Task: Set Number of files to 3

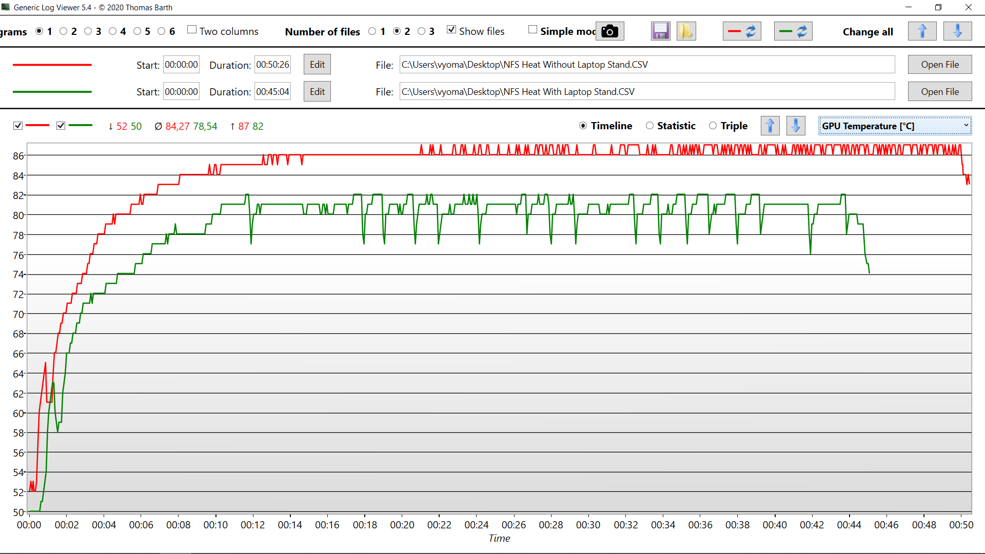Action: 422,31
